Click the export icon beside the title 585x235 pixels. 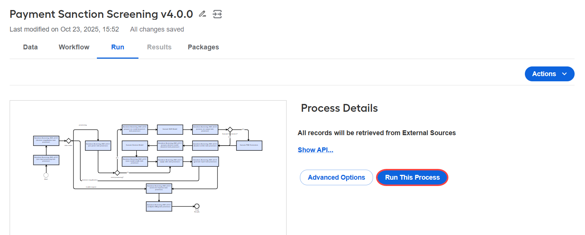coord(217,14)
